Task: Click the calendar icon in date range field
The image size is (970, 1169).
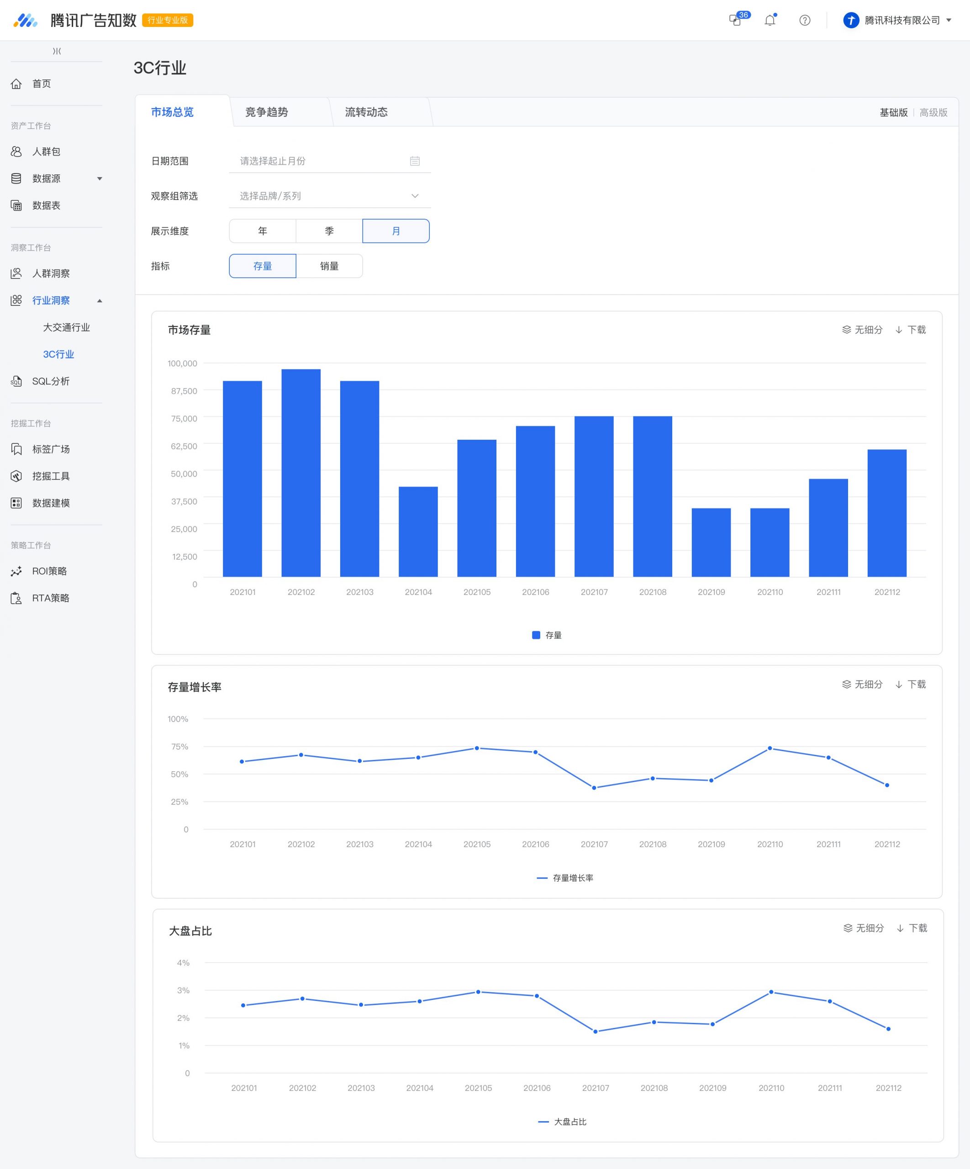Action: (415, 161)
